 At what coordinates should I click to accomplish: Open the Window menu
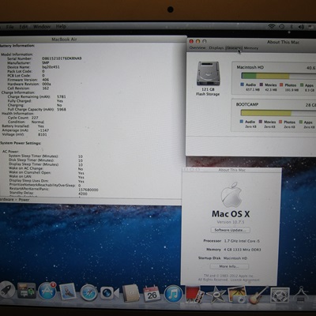tap(42, 27)
